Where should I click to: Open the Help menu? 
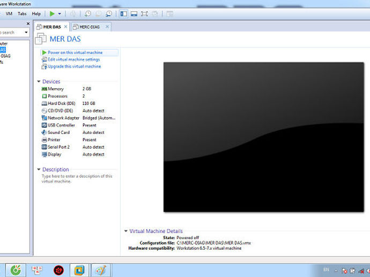coord(36,14)
